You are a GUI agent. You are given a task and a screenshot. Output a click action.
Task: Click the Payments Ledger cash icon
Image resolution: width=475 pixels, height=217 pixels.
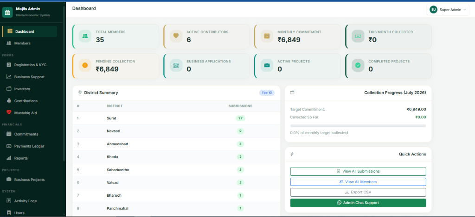(9, 146)
